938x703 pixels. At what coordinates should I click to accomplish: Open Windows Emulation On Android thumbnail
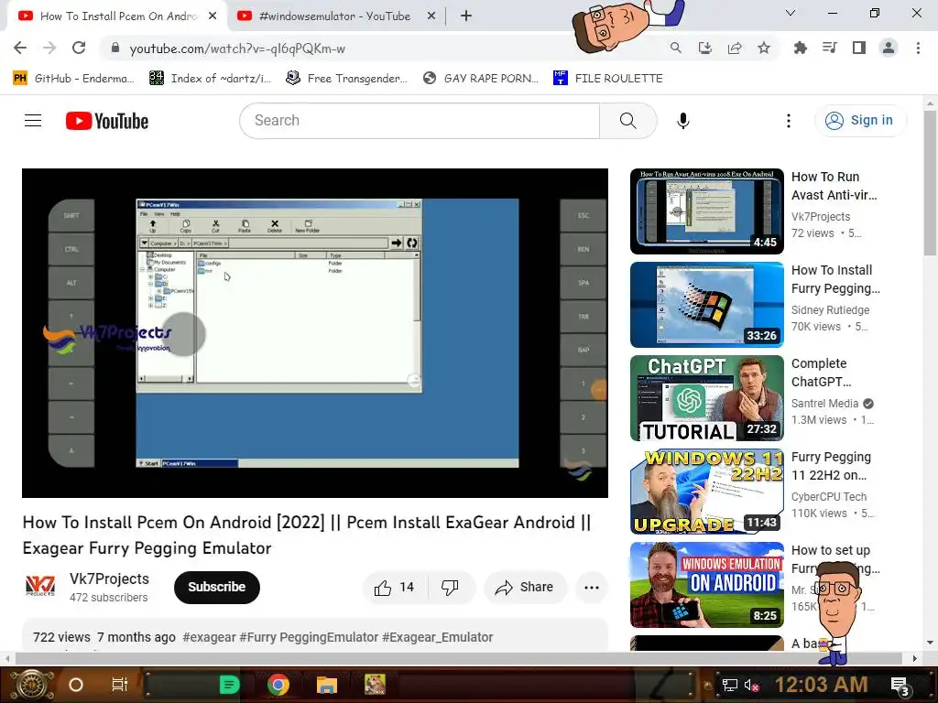tap(706, 585)
